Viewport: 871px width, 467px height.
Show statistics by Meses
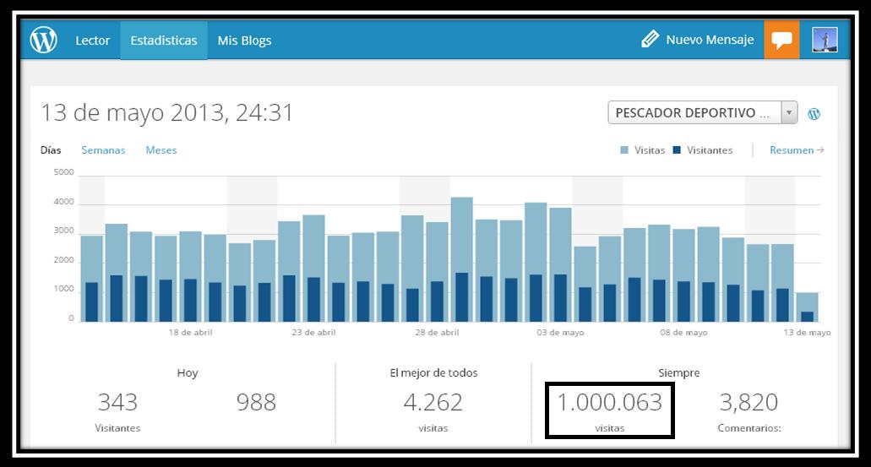click(161, 150)
